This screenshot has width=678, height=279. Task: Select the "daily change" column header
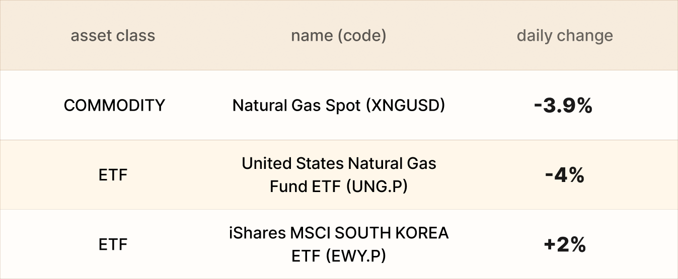565,36
